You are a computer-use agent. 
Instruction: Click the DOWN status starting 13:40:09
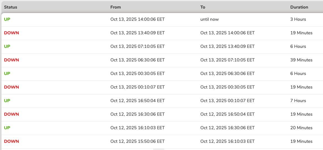12,33
